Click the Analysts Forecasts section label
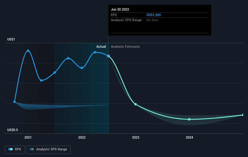Viewport: 248px width, 157px height. pos(125,46)
